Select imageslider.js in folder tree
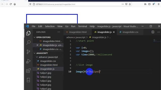The height and width of the screenshot is (90, 161). pos(48,69)
